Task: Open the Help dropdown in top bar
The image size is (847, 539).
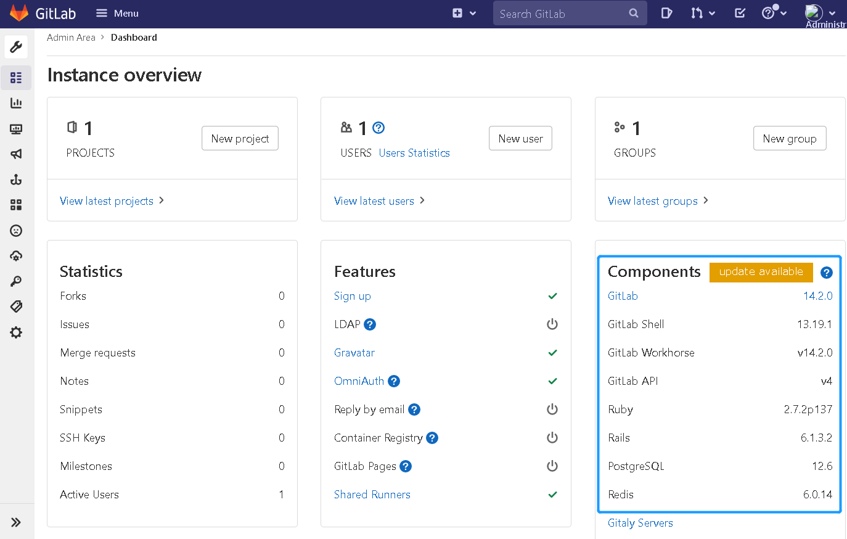Action: (x=774, y=13)
